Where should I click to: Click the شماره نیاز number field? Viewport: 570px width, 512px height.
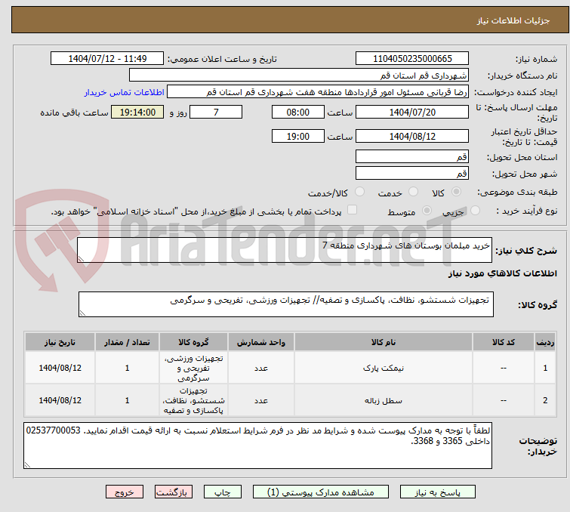coord(412,59)
